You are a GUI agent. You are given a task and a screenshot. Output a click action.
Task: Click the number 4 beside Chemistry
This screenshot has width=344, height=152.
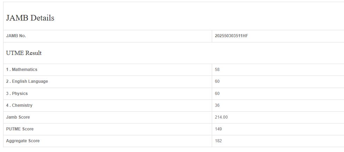tap(7, 105)
